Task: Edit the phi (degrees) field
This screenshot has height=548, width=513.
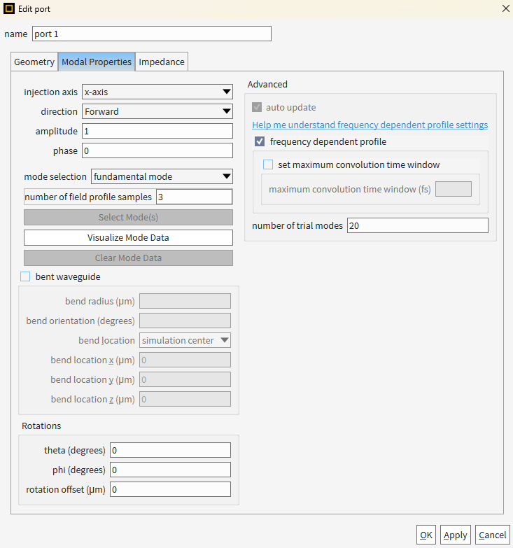Action: tap(170, 470)
